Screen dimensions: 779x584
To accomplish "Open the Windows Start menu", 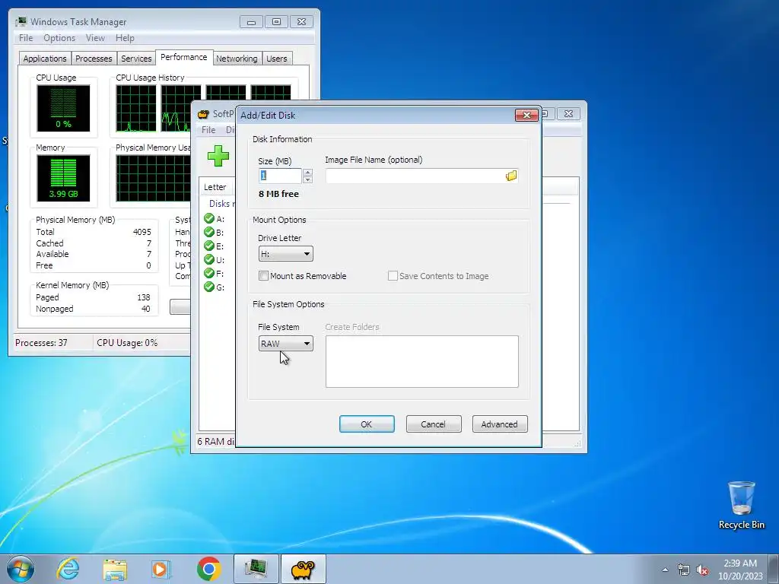I will coord(20,569).
